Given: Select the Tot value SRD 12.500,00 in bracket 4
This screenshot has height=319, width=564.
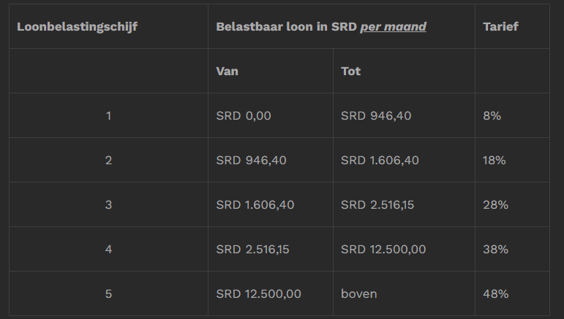Looking at the screenshot, I should (x=383, y=249).
